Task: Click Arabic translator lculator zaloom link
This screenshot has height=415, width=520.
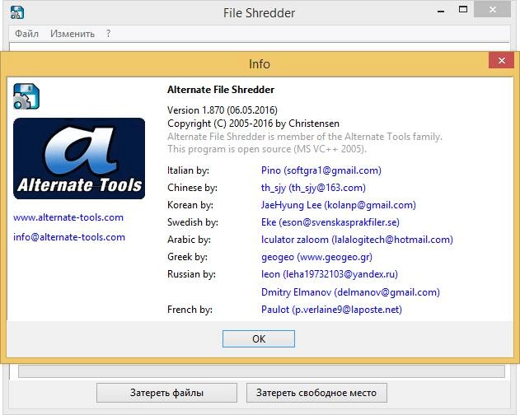Action: coord(357,240)
